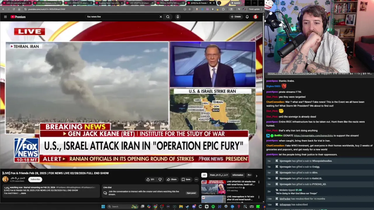Open the 'Interceptions in Tel Aviv' video thumbnail
The width and height of the screenshot is (374, 210).
point(213,199)
